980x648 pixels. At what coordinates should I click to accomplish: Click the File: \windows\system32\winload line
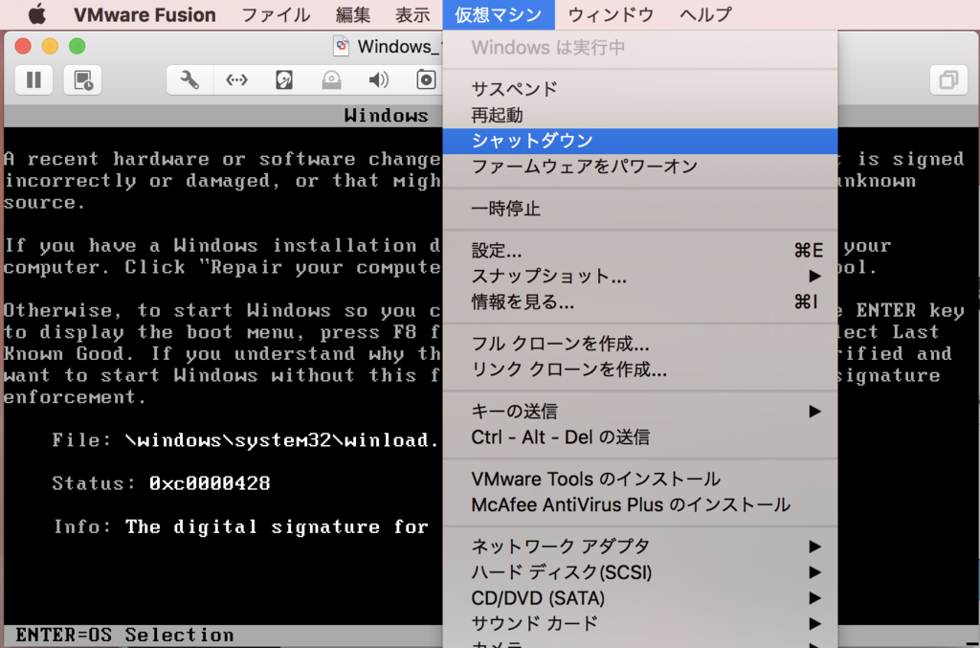point(247,440)
